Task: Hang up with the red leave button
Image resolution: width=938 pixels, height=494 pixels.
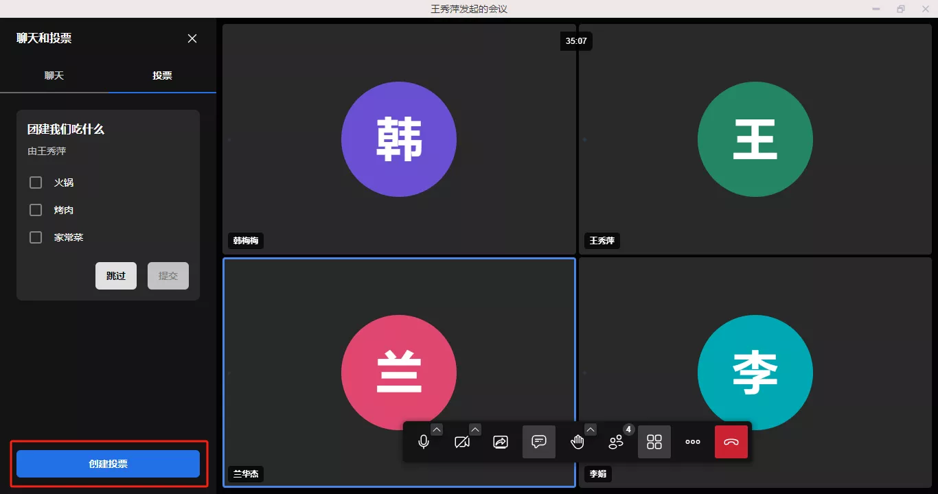Action: pyautogui.click(x=731, y=442)
